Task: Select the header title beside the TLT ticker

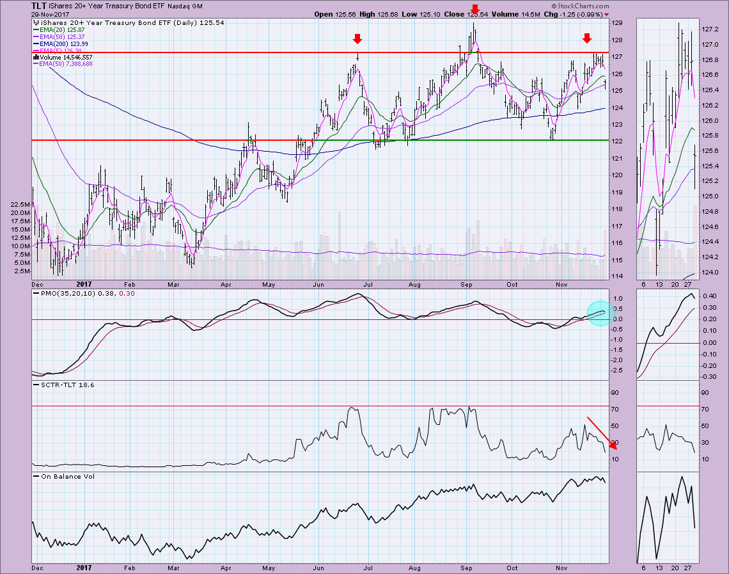Action: point(106,6)
